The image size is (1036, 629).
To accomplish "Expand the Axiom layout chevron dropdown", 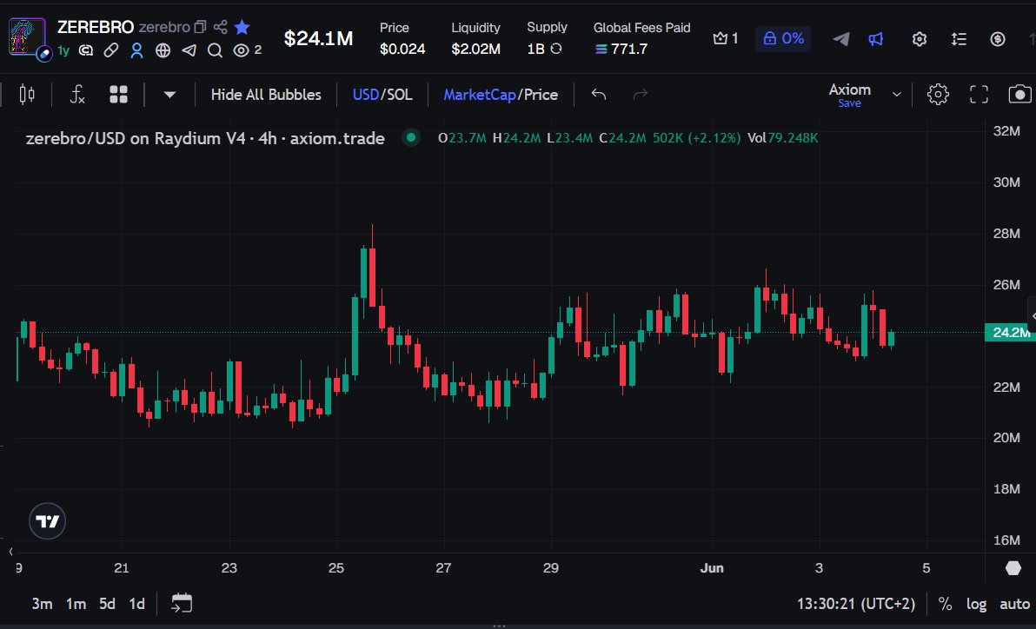I will (x=897, y=95).
